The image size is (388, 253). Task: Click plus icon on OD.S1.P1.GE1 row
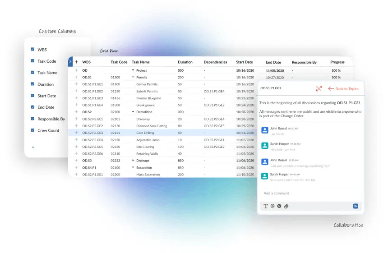pos(76,84)
